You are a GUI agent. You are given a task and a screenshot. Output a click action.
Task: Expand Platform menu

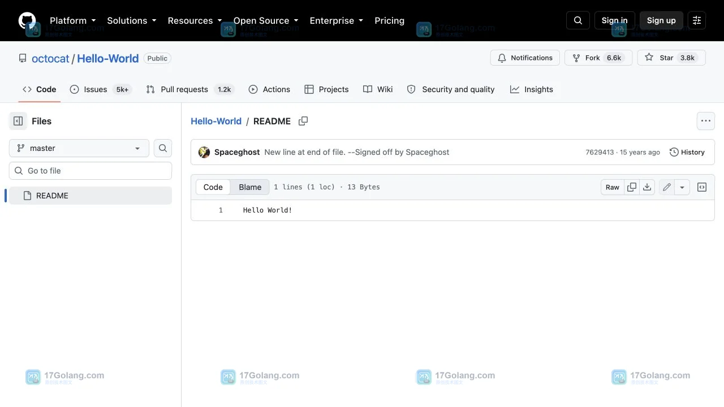point(73,20)
